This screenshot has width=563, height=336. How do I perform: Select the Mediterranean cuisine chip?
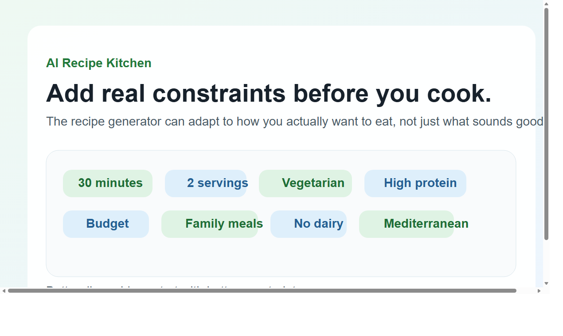pyautogui.click(x=407, y=224)
